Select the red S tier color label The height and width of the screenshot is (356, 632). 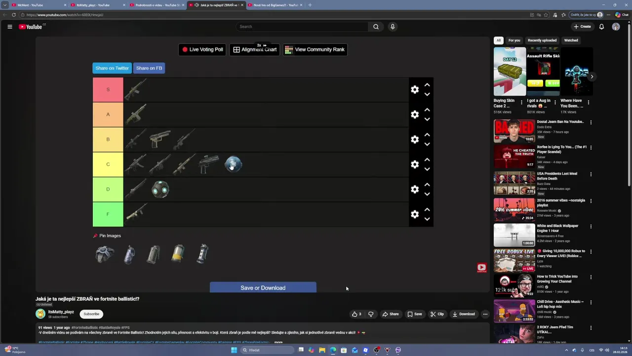point(108,89)
